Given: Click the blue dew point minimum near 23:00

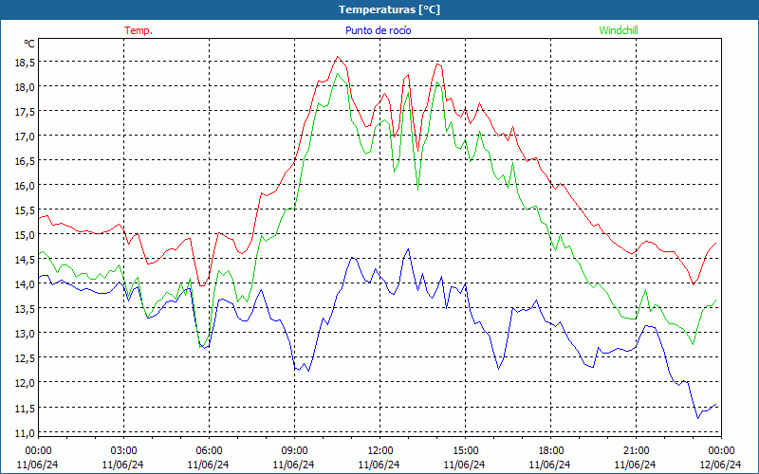Looking at the screenshot, I should (697, 418).
